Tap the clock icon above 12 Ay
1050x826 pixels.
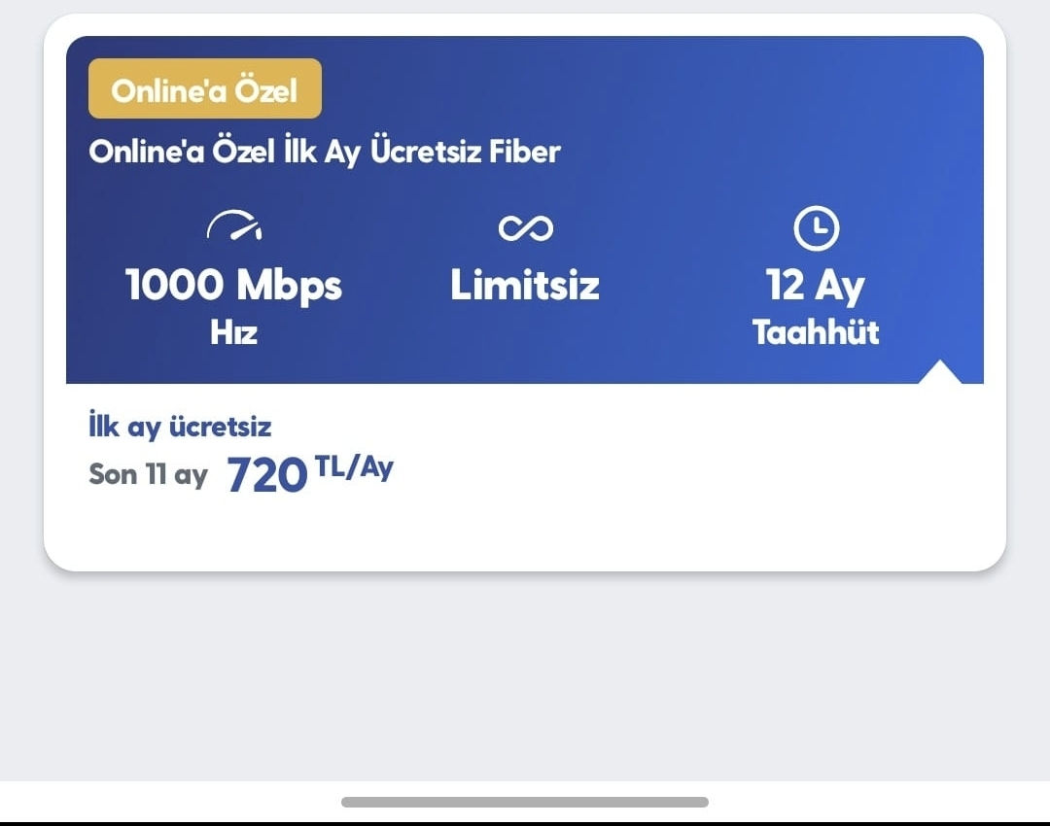pos(816,228)
